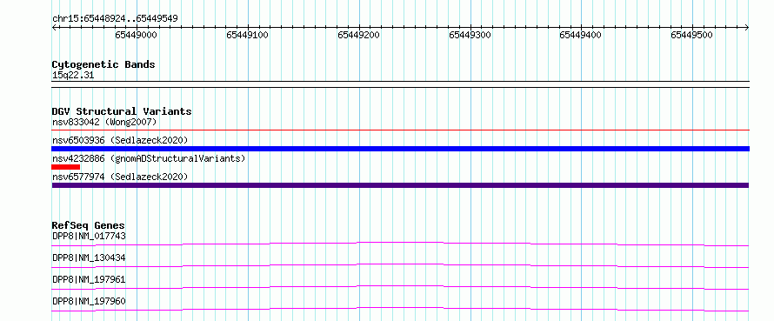The image size is (774, 321).
Task: Click the 15q22.31 band label
Action: [x=73, y=76]
